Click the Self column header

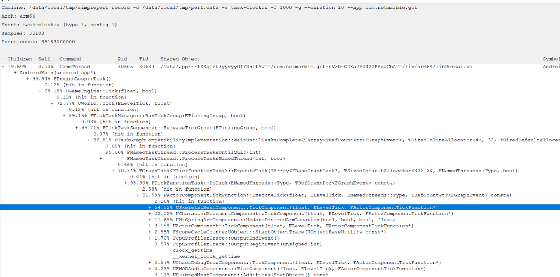(x=44, y=59)
